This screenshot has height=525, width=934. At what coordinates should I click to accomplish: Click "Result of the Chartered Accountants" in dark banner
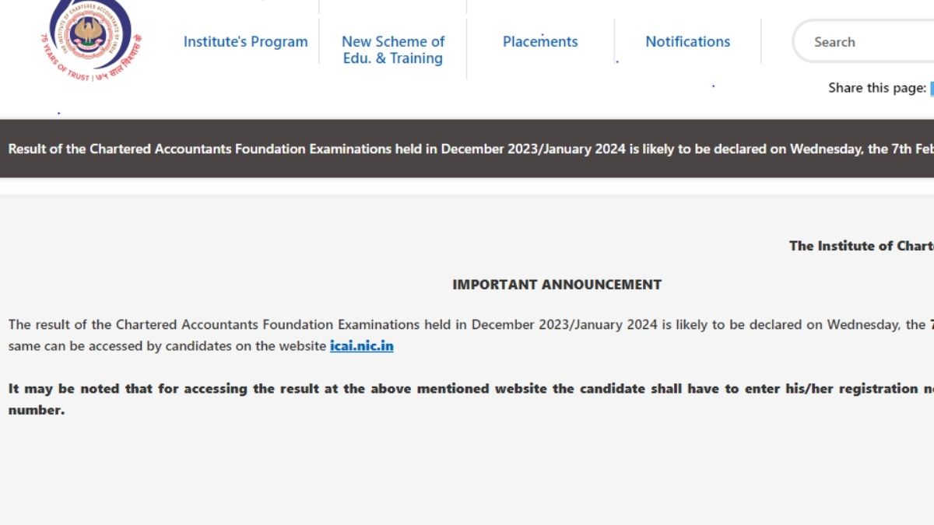(131, 149)
